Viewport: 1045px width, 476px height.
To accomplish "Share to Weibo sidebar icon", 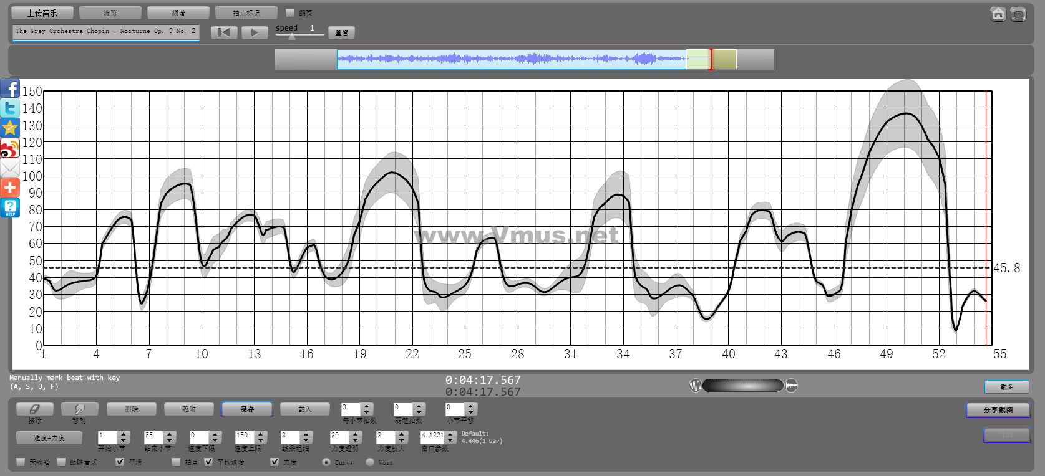I will [x=10, y=148].
